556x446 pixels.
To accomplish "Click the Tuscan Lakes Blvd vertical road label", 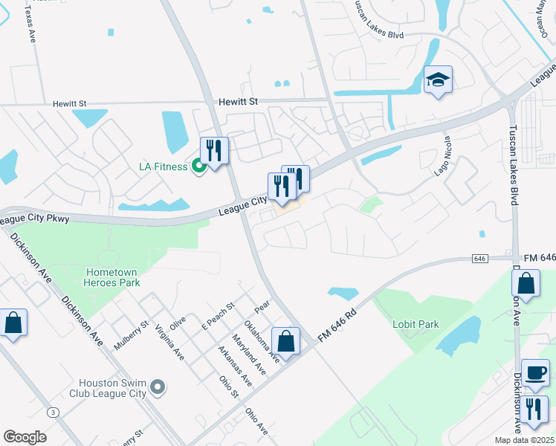I will click(x=514, y=165).
